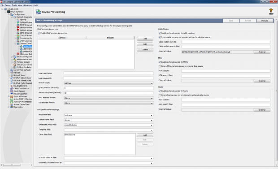278x169 pixels.
Task: Click the Time of Day Service clock icon
Action: pyautogui.click(x=15, y=65)
